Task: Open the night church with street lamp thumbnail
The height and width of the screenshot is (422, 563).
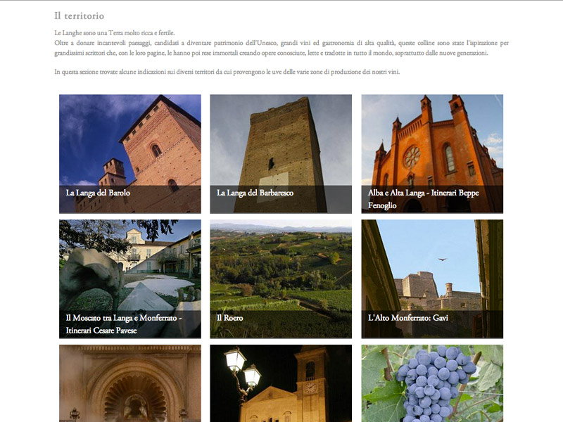Action: [281, 383]
